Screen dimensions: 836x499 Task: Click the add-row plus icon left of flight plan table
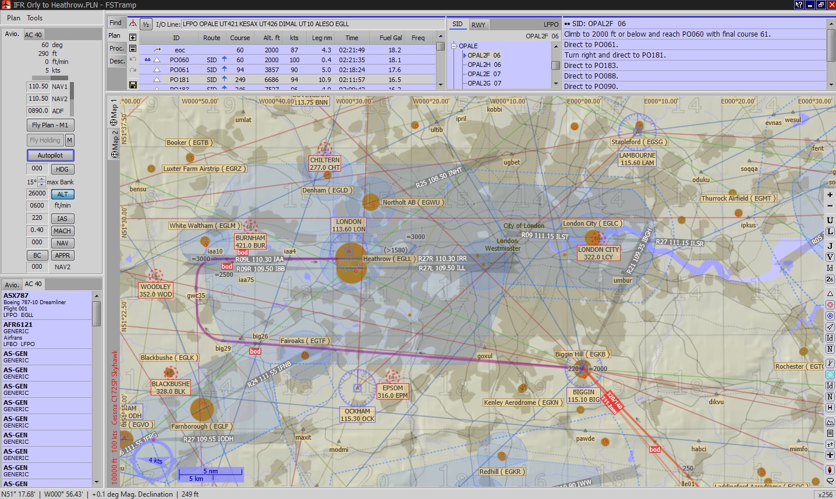[x=133, y=37]
